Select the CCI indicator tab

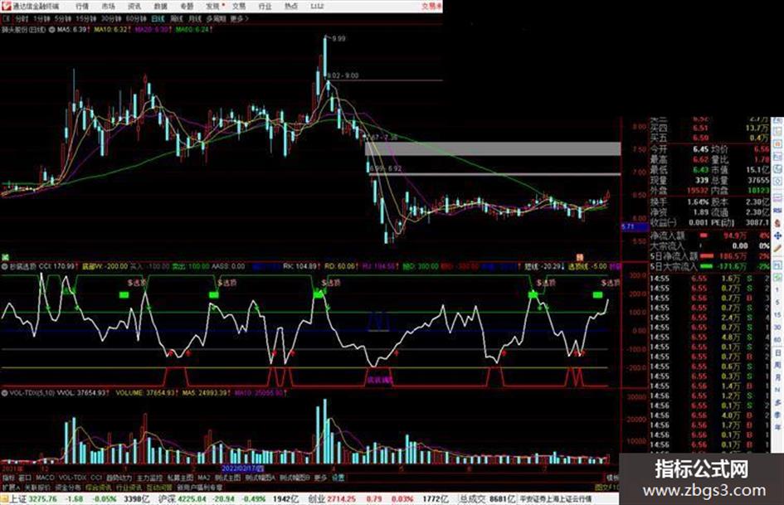(96, 478)
